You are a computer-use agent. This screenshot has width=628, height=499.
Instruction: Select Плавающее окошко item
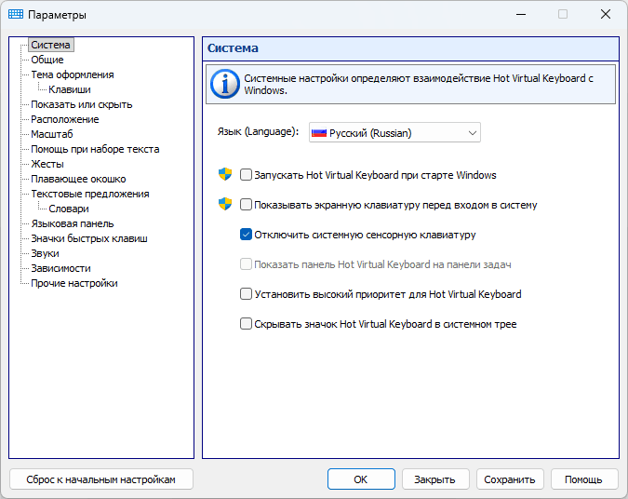pyautogui.click(x=78, y=179)
